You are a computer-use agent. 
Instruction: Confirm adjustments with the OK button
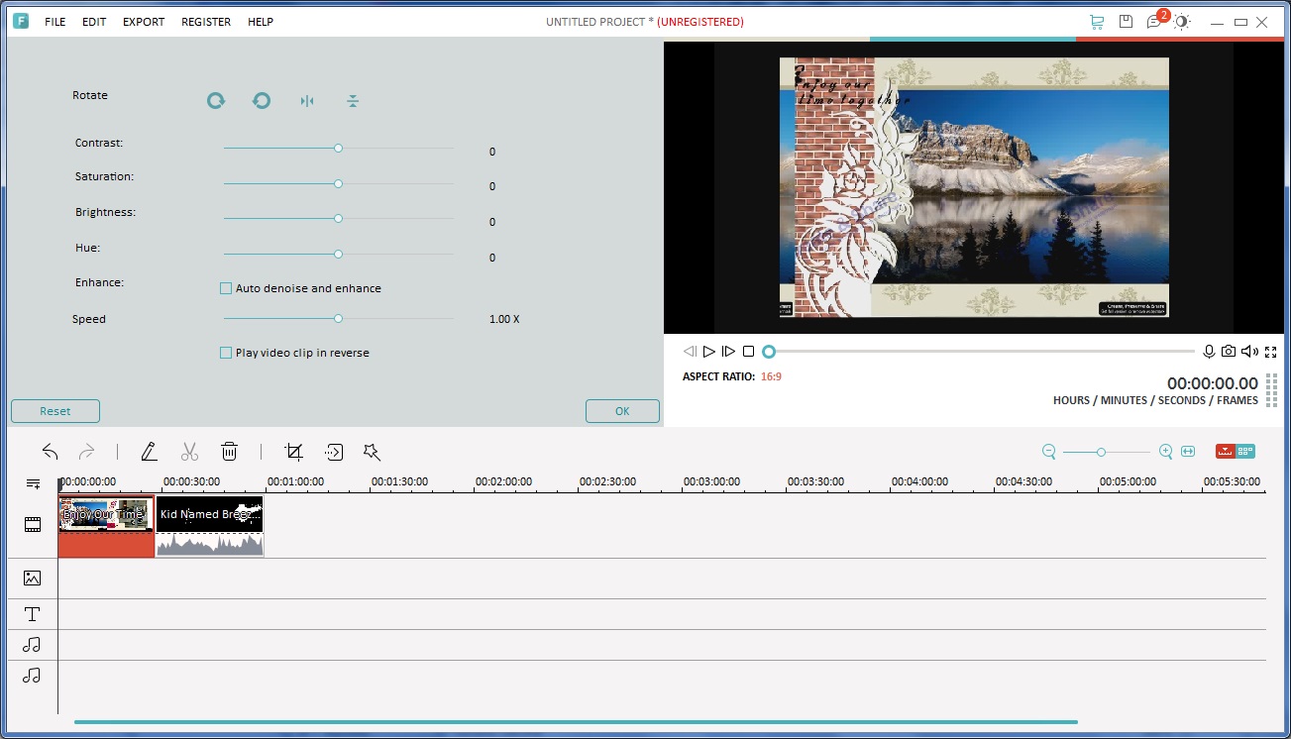coord(622,410)
